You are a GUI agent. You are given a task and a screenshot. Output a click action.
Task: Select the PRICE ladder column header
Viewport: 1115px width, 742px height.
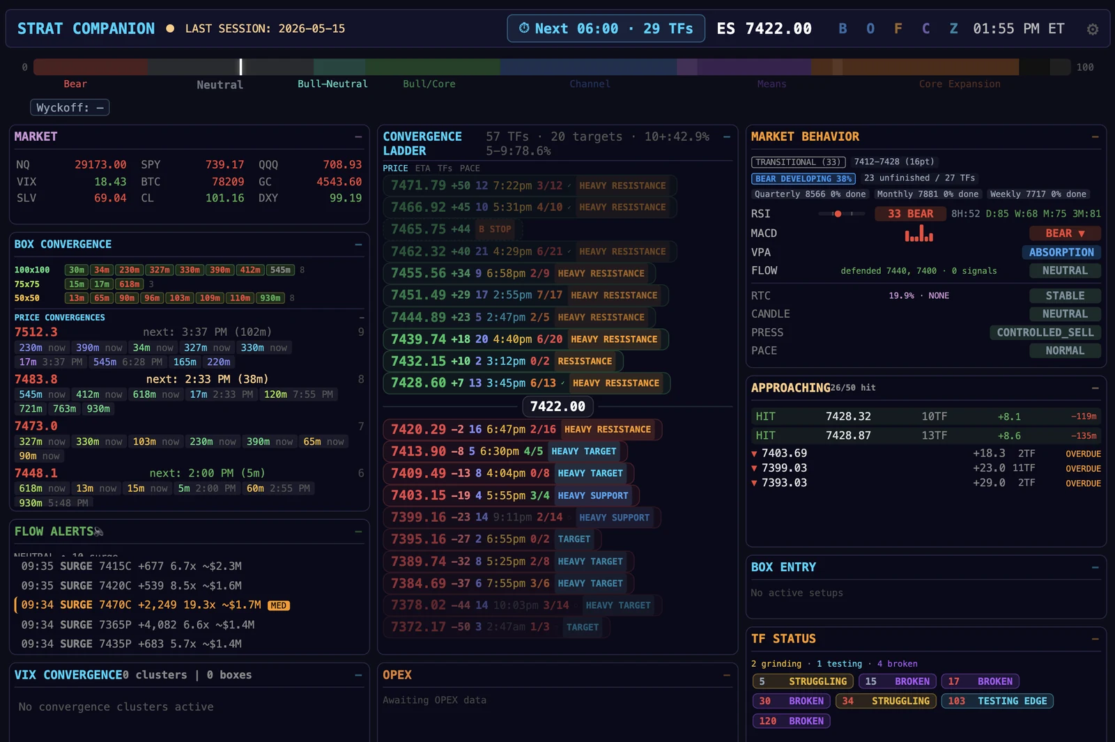point(395,169)
